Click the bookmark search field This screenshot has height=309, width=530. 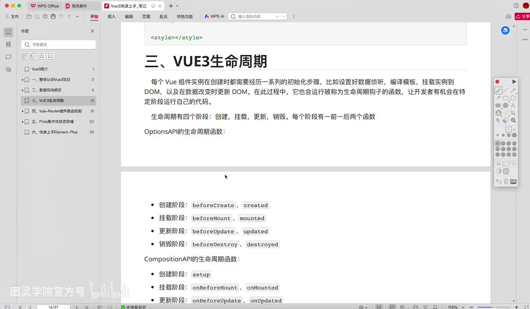[58, 45]
